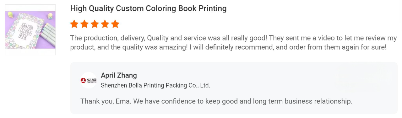
Task: Visit Shenzhen Bolla Printing Packing Co., Ltd.
Action: [155, 85]
